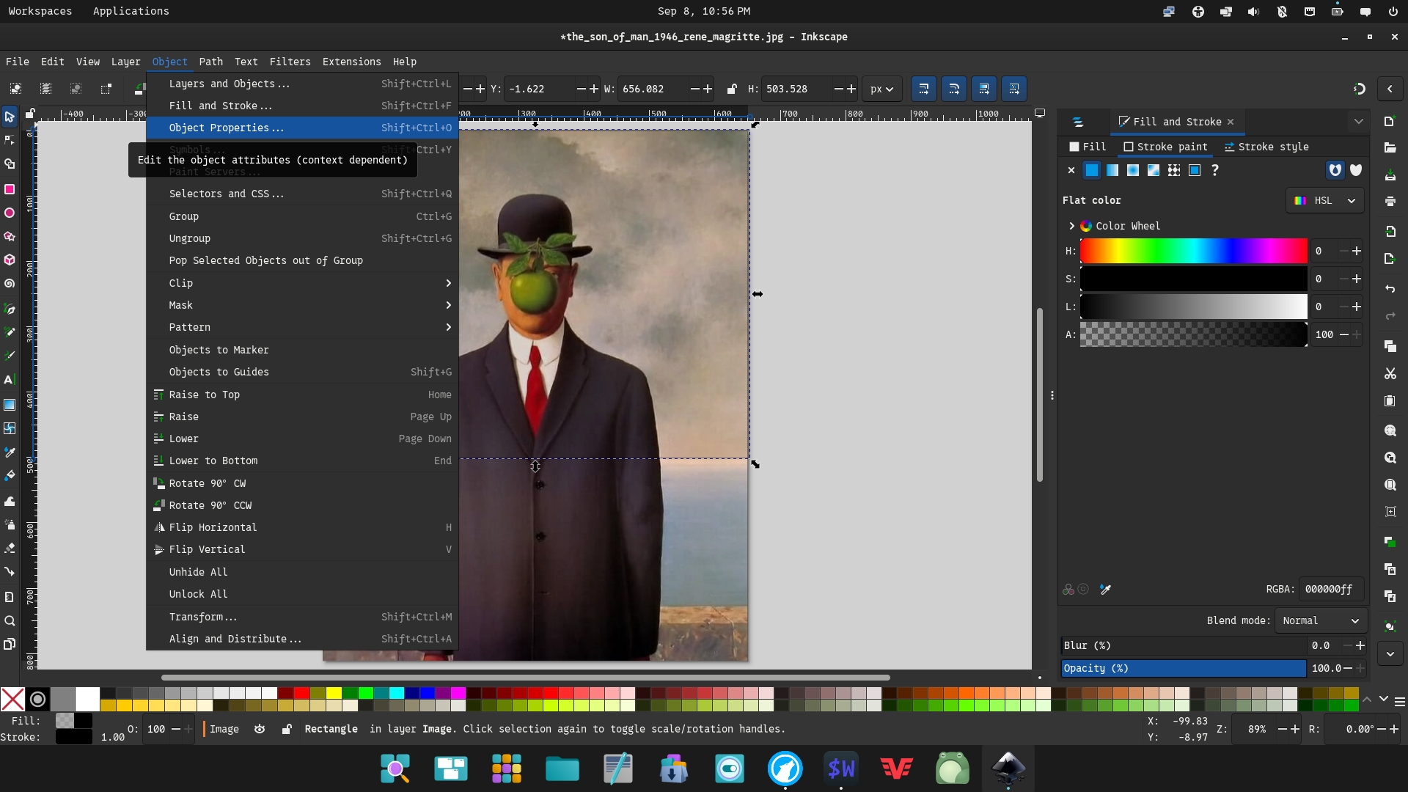Click the New document icon
The width and height of the screenshot is (1408, 792).
1390,121
